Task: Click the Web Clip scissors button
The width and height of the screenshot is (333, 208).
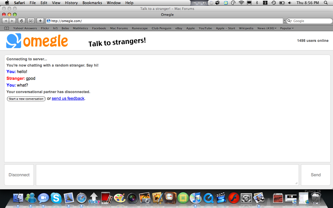Action: [31, 21]
